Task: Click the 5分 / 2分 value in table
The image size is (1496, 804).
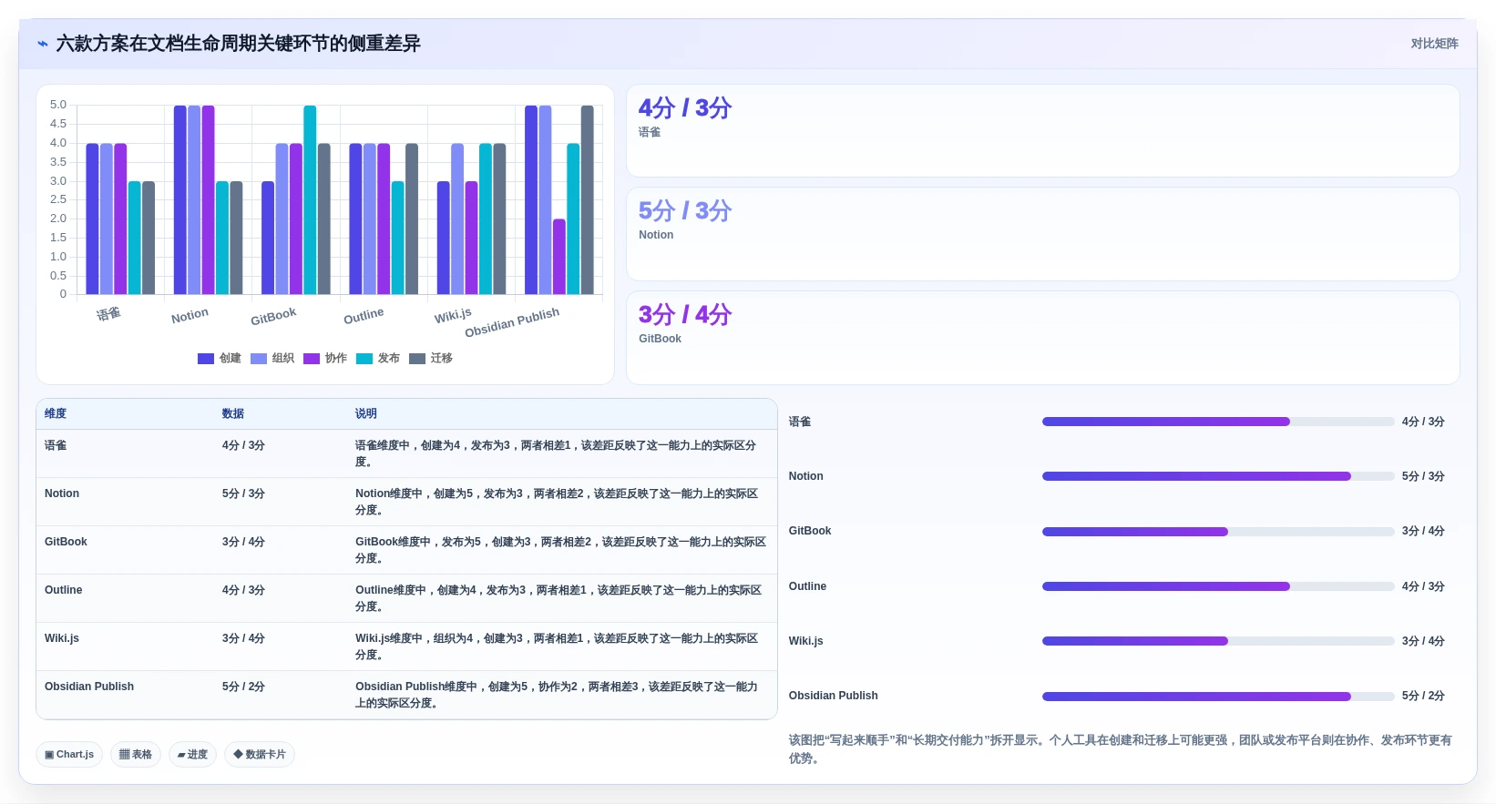Action: click(243, 687)
